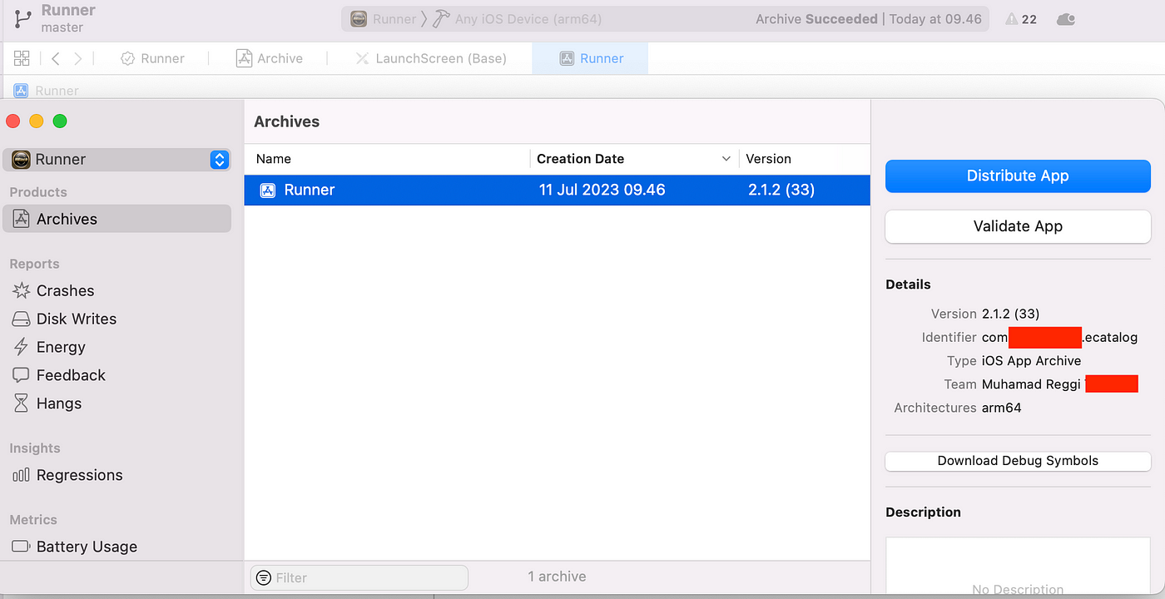Click the archive icon in the Runner row

267,191
